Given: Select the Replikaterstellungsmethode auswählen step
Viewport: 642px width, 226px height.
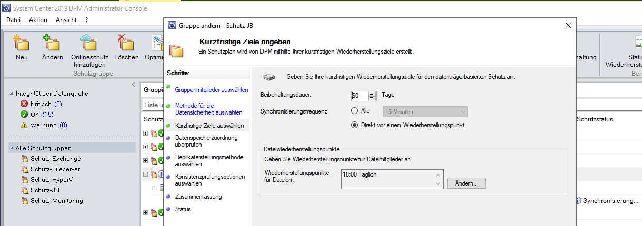Looking at the screenshot, I should point(209,160).
